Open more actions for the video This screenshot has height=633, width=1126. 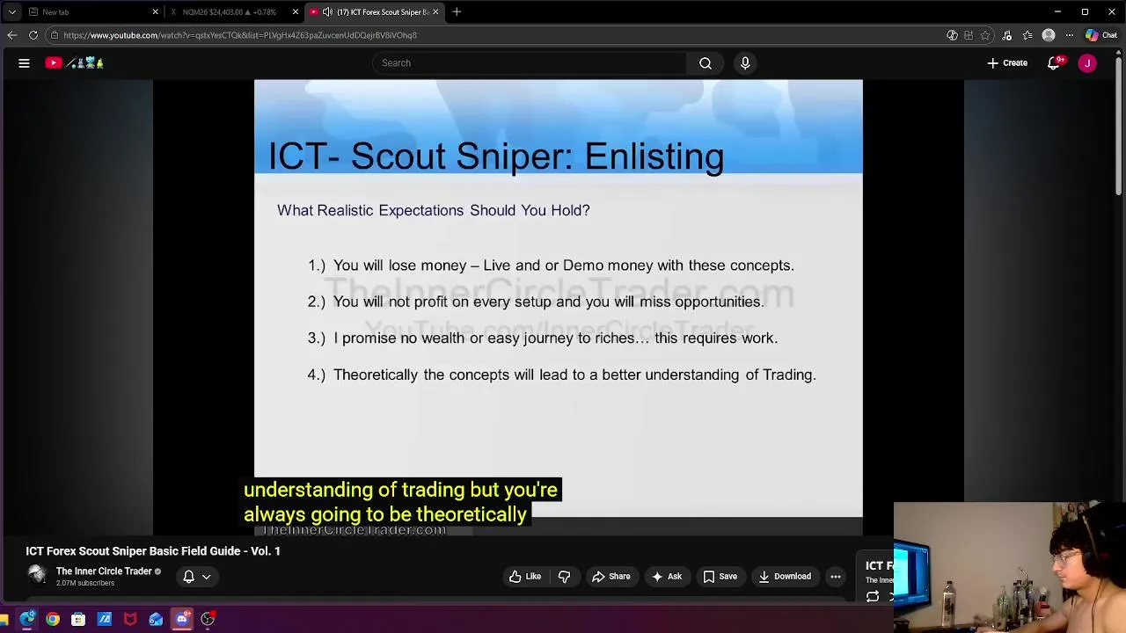click(836, 577)
